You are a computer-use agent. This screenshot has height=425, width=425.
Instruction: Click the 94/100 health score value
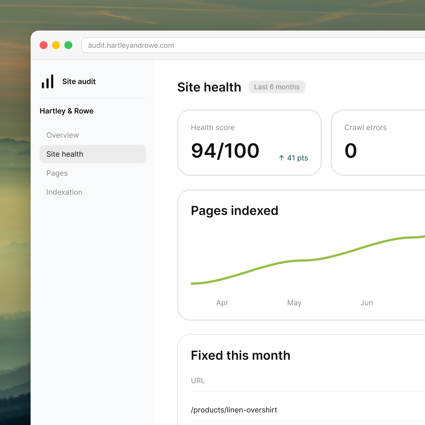coord(225,151)
